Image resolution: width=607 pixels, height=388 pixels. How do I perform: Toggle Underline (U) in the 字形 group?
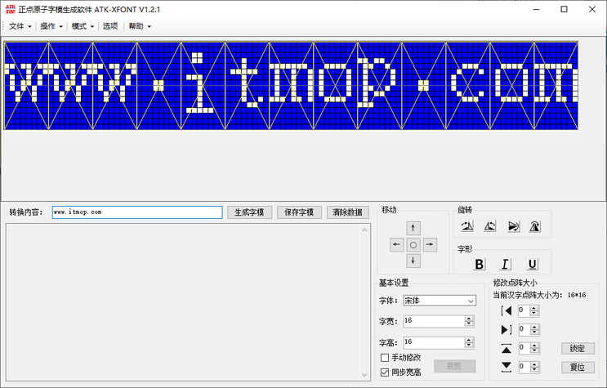click(533, 264)
